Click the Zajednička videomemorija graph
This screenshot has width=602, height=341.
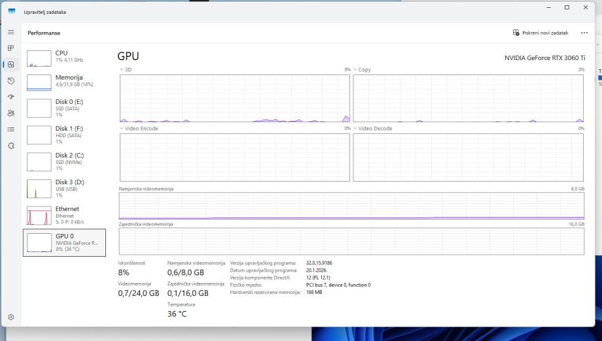(351, 242)
